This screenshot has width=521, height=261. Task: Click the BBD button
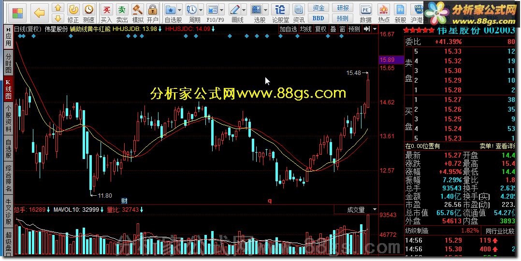pos(318,18)
